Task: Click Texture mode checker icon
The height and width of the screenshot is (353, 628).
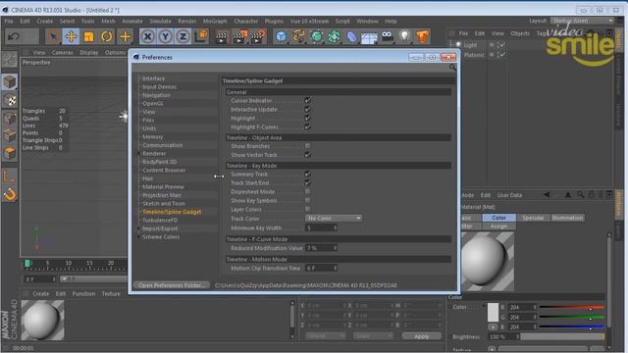Action: click(x=10, y=100)
